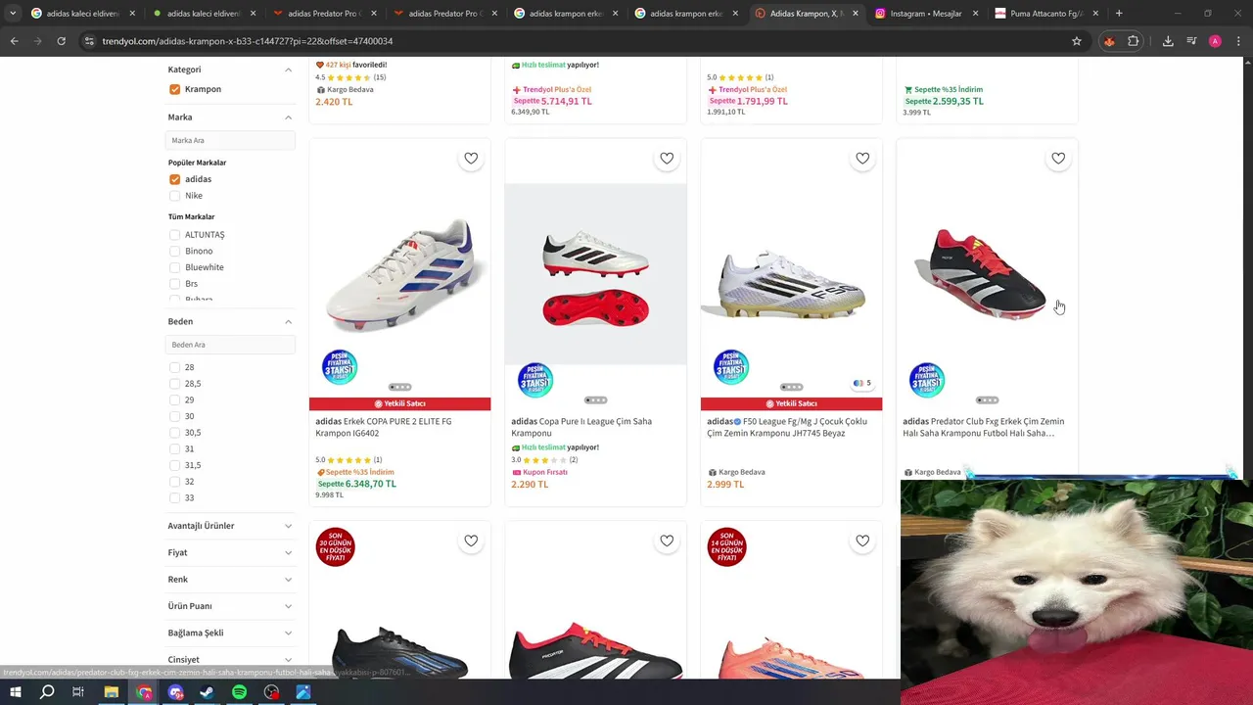Favorite the orange cleat with 14-day low badge
This screenshot has height=705, width=1253.
[x=862, y=540]
